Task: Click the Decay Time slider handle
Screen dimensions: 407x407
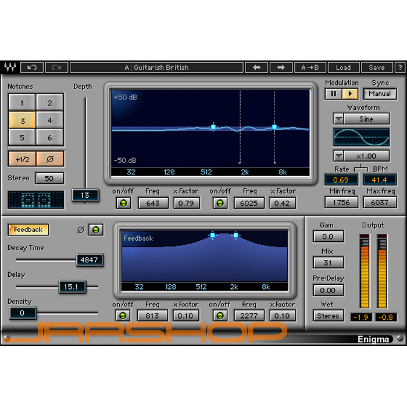Action: [x=90, y=260]
